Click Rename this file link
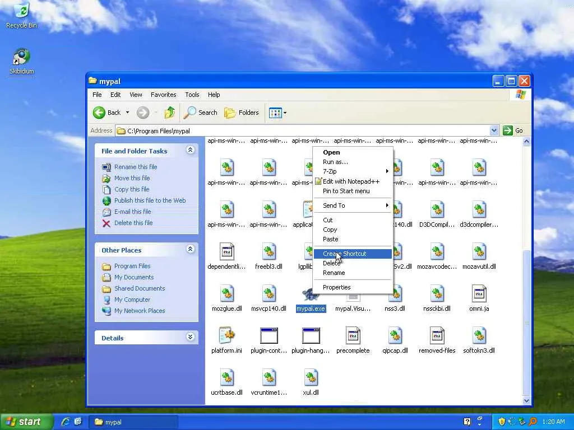574x430 pixels. pyautogui.click(x=136, y=167)
